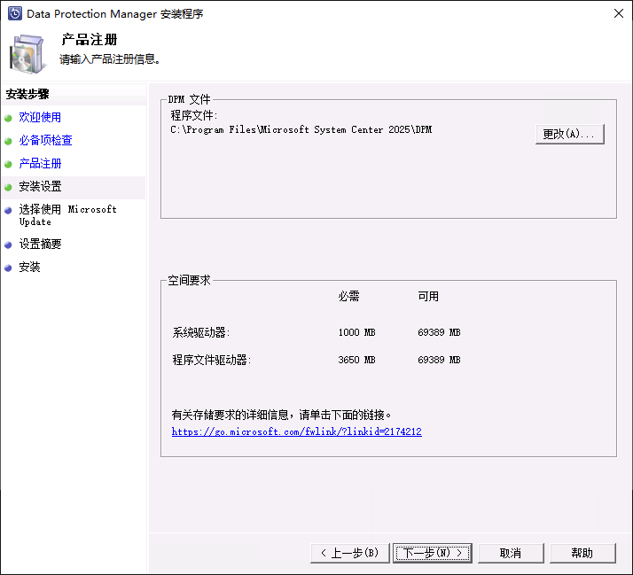Click available 69389 MB for 系统驱动器

click(x=439, y=332)
